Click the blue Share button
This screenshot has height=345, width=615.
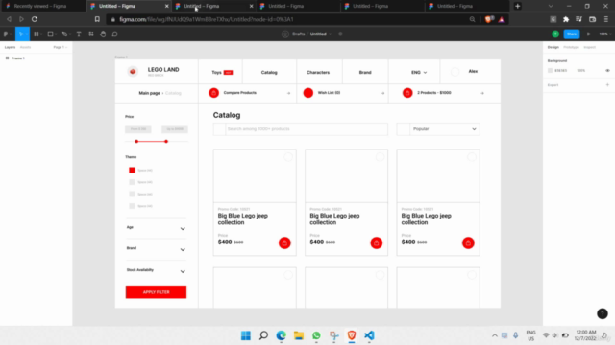(572, 34)
